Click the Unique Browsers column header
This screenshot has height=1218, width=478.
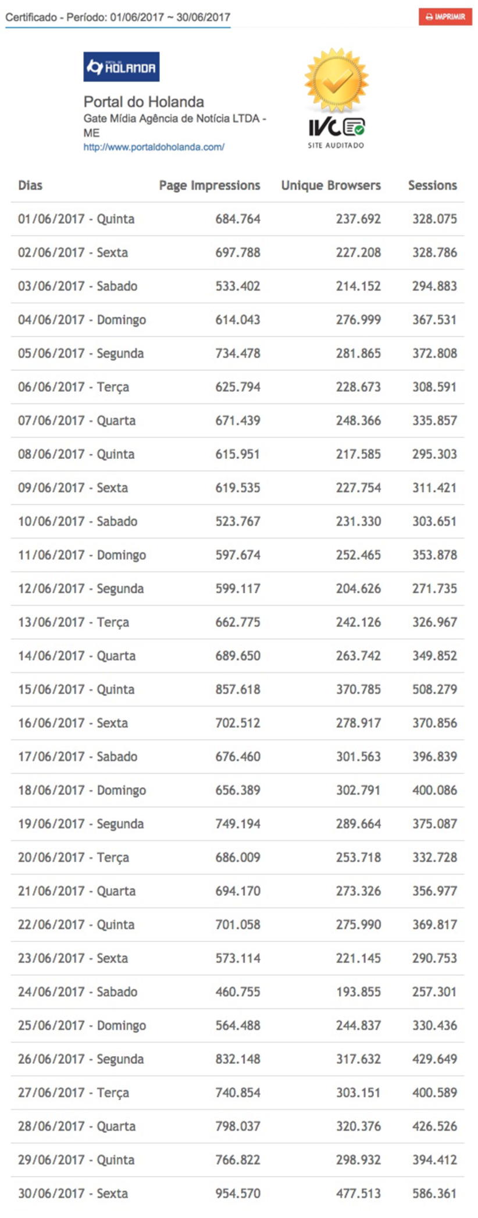tap(331, 186)
